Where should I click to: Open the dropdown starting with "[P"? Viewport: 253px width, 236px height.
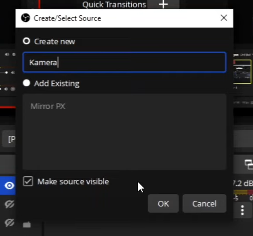[9, 139]
